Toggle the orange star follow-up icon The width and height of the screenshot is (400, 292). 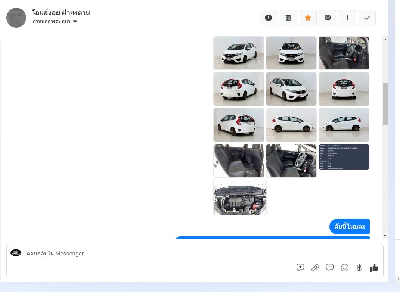pos(308,18)
